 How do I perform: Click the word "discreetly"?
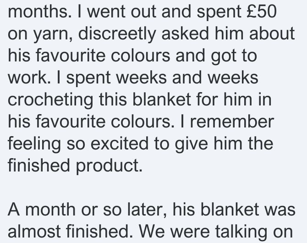117,34
